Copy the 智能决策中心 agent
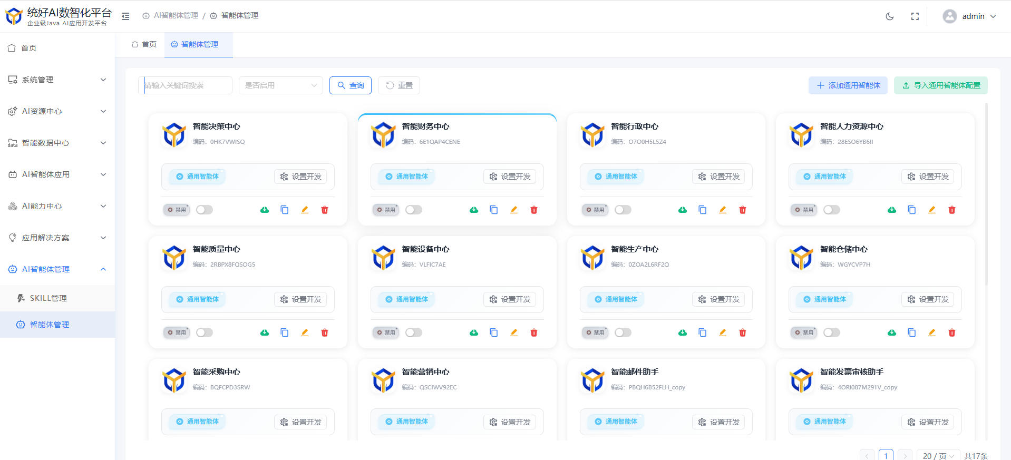The width and height of the screenshot is (1011, 460). click(285, 210)
